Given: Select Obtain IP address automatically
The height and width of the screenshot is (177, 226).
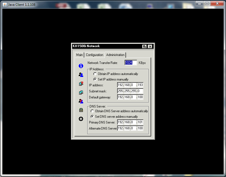Looking at the screenshot, I should 95,74.
